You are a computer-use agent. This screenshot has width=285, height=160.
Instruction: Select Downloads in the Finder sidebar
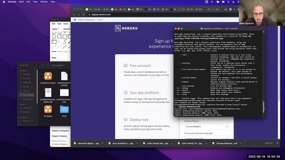click(x=27, y=99)
